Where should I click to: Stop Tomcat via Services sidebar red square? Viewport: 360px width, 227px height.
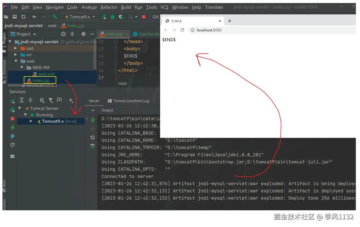pos(12,119)
